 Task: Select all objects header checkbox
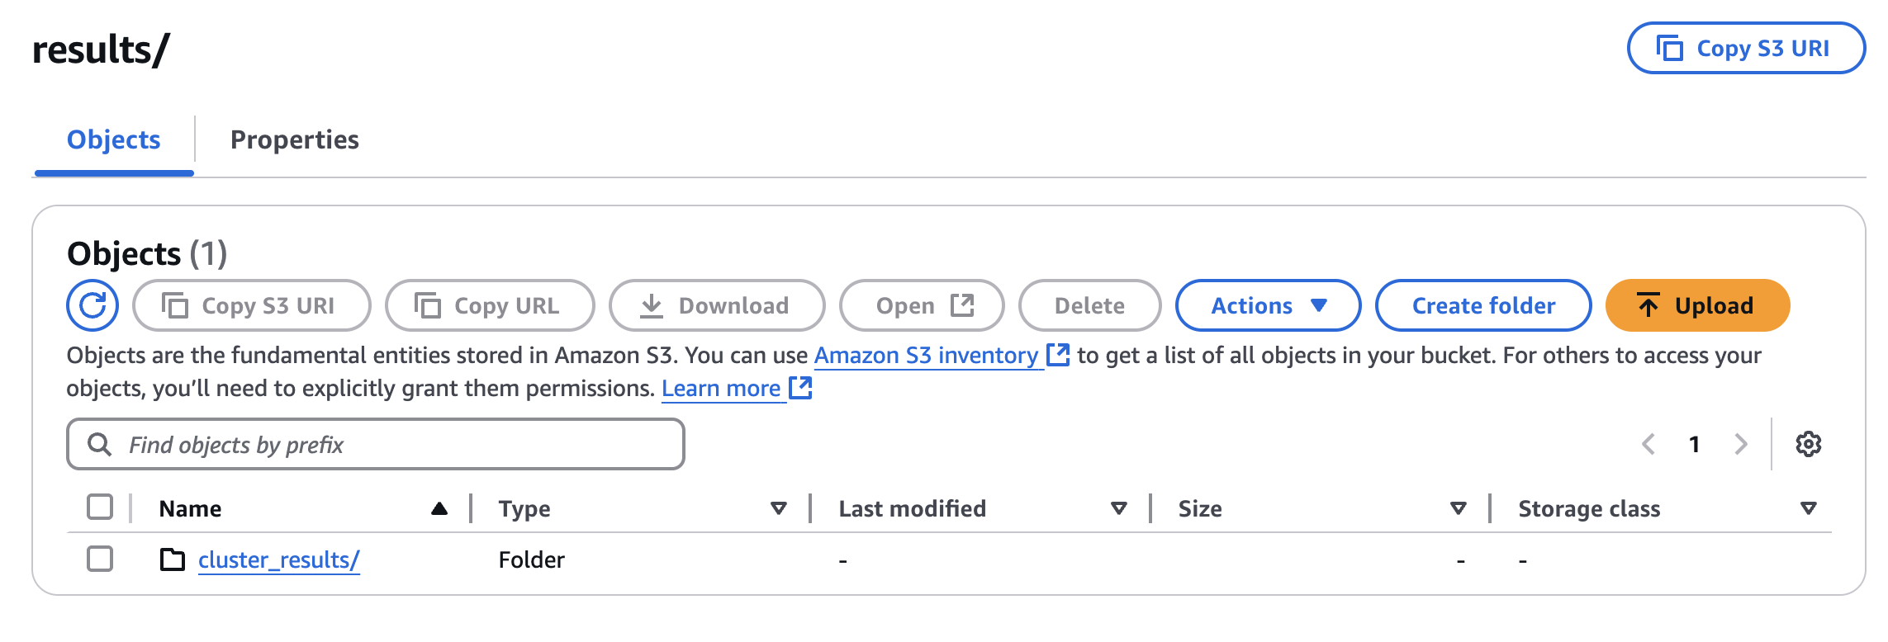(100, 507)
